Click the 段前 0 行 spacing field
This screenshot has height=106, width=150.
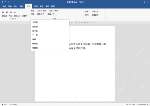click(x=41, y=14)
